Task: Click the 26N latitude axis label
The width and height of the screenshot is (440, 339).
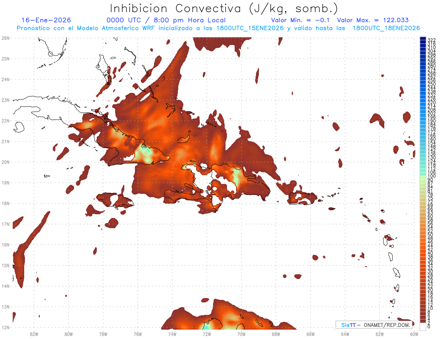Action: point(5,38)
